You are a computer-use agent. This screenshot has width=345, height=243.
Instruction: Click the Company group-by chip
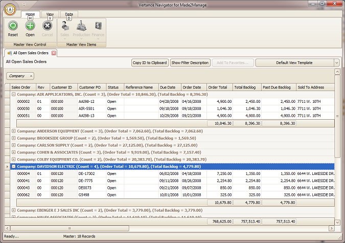[20, 76]
